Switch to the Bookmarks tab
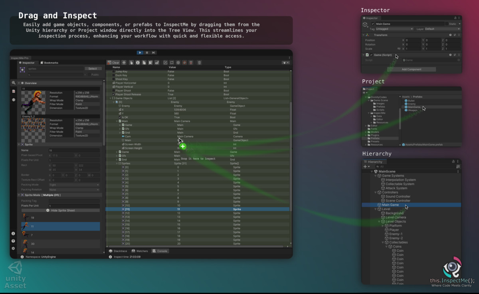Image resolution: width=479 pixels, height=294 pixels. coord(49,63)
